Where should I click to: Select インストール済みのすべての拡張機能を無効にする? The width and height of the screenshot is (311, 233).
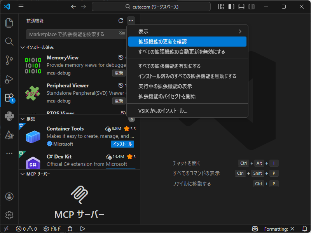pyautogui.click(x=187, y=76)
